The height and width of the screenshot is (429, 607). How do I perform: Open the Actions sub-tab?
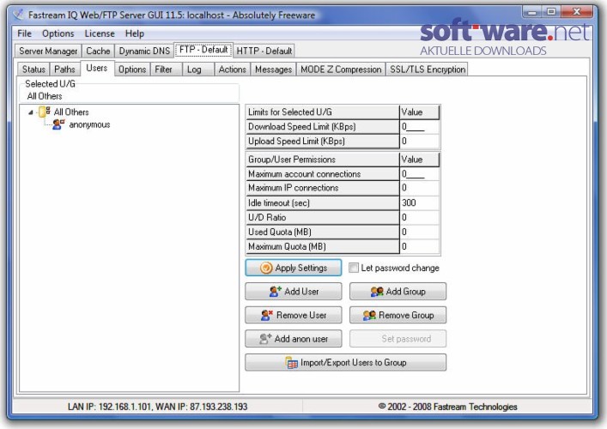(x=233, y=69)
